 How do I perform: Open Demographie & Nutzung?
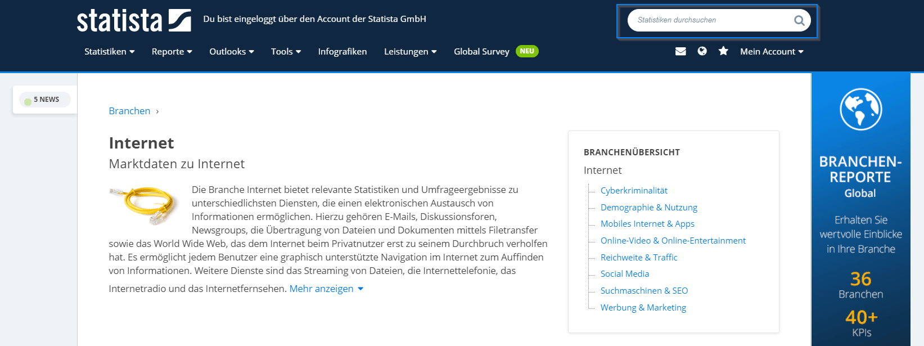click(x=649, y=207)
